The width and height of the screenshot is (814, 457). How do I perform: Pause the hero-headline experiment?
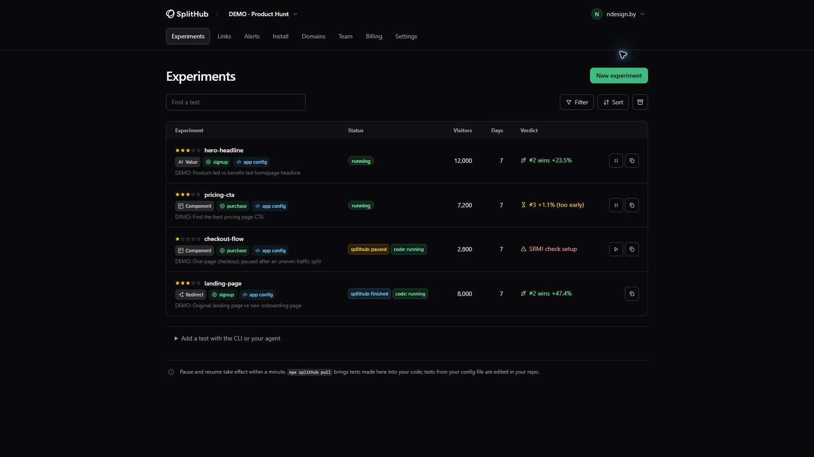point(616,161)
